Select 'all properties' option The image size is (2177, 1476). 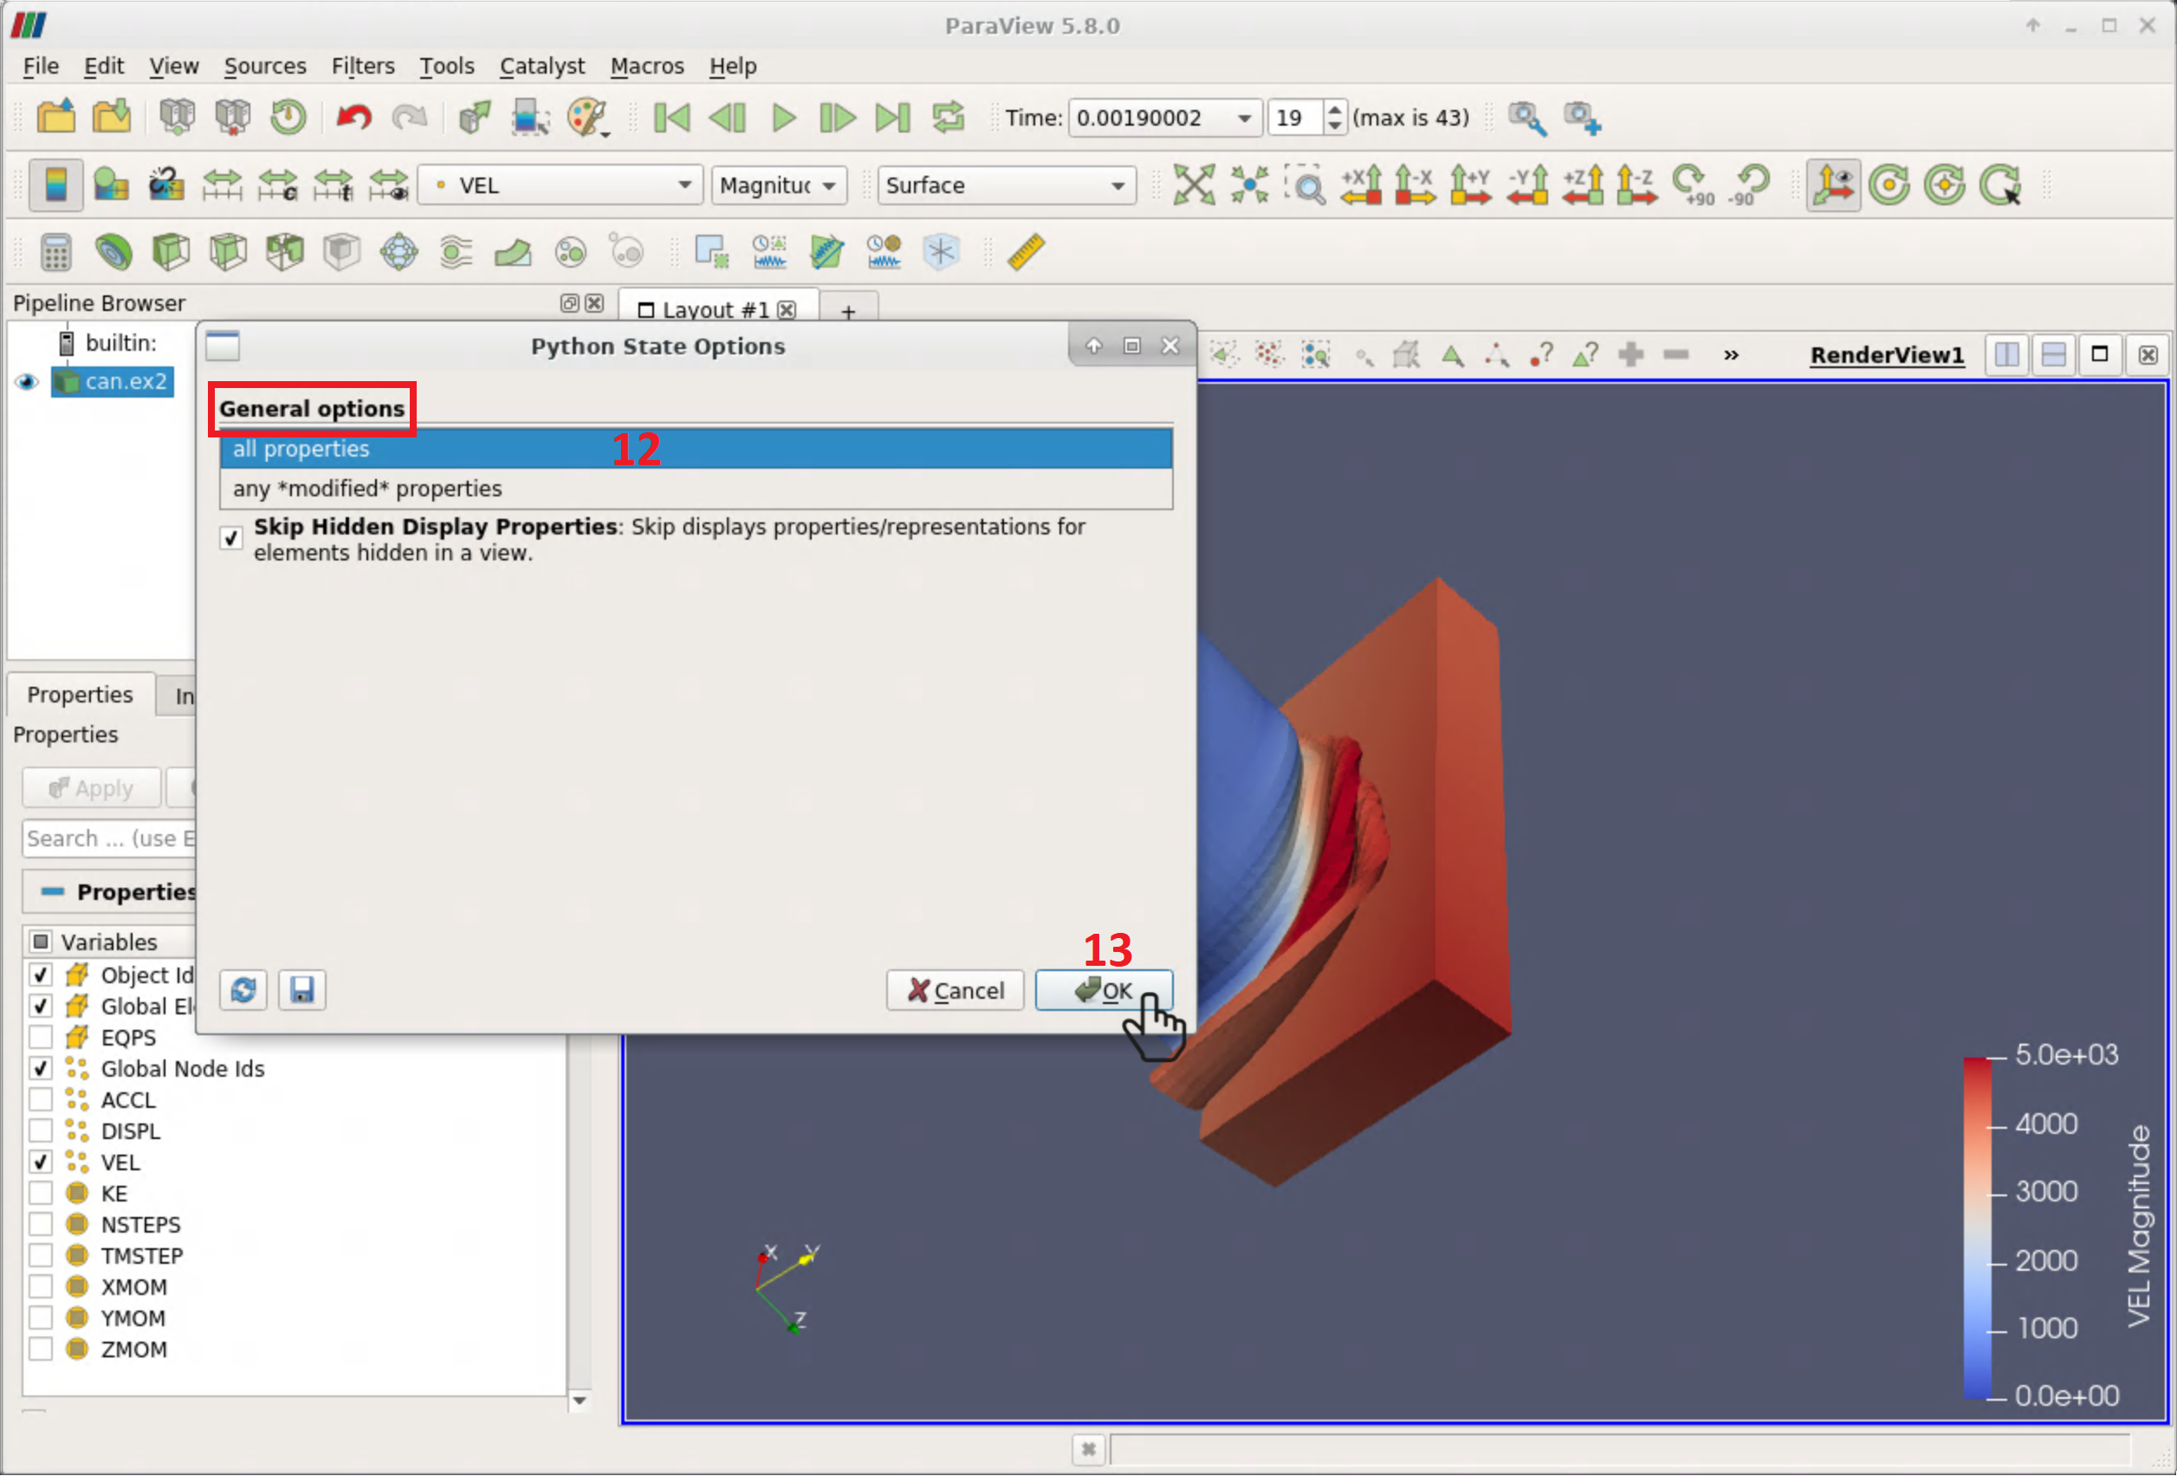pyautogui.click(x=696, y=449)
